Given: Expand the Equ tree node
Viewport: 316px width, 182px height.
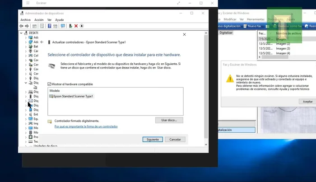Looking at the screenshot, I should tap(26, 119).
